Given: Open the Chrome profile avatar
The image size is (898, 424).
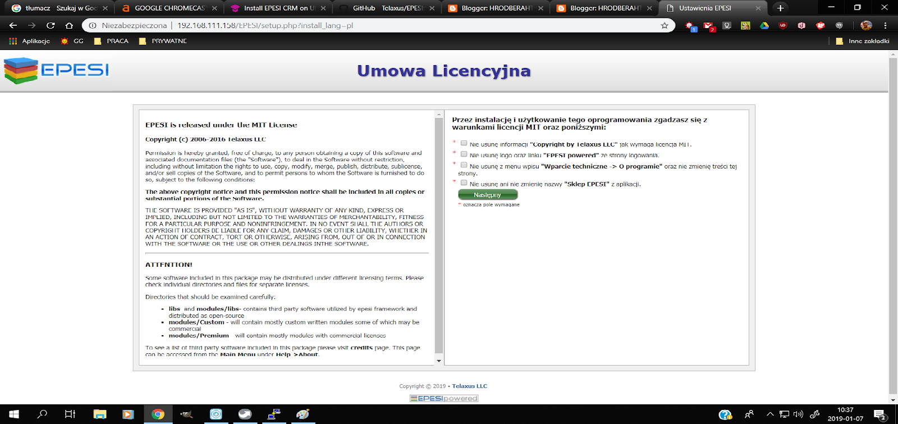Looking at the screenshot, I should click(x=866, y=25).
